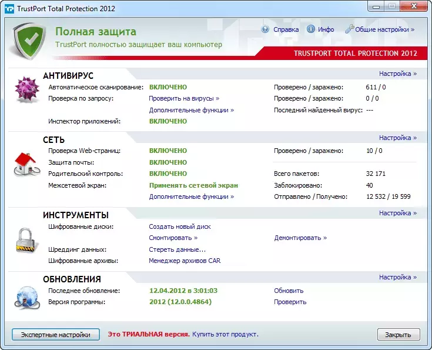Image resolution: width=432 pixels, height=350 pixels.
Task: Toggle Проверка Web-страниц ВКЛЮЧЕНО status
Action: tap(168, 151)
